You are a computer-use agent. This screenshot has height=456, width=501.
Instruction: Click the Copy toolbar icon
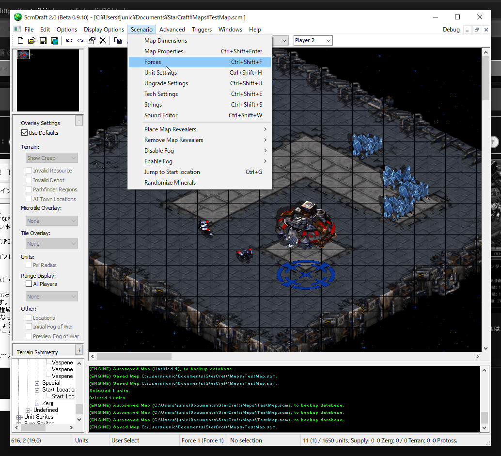[118, 41]
